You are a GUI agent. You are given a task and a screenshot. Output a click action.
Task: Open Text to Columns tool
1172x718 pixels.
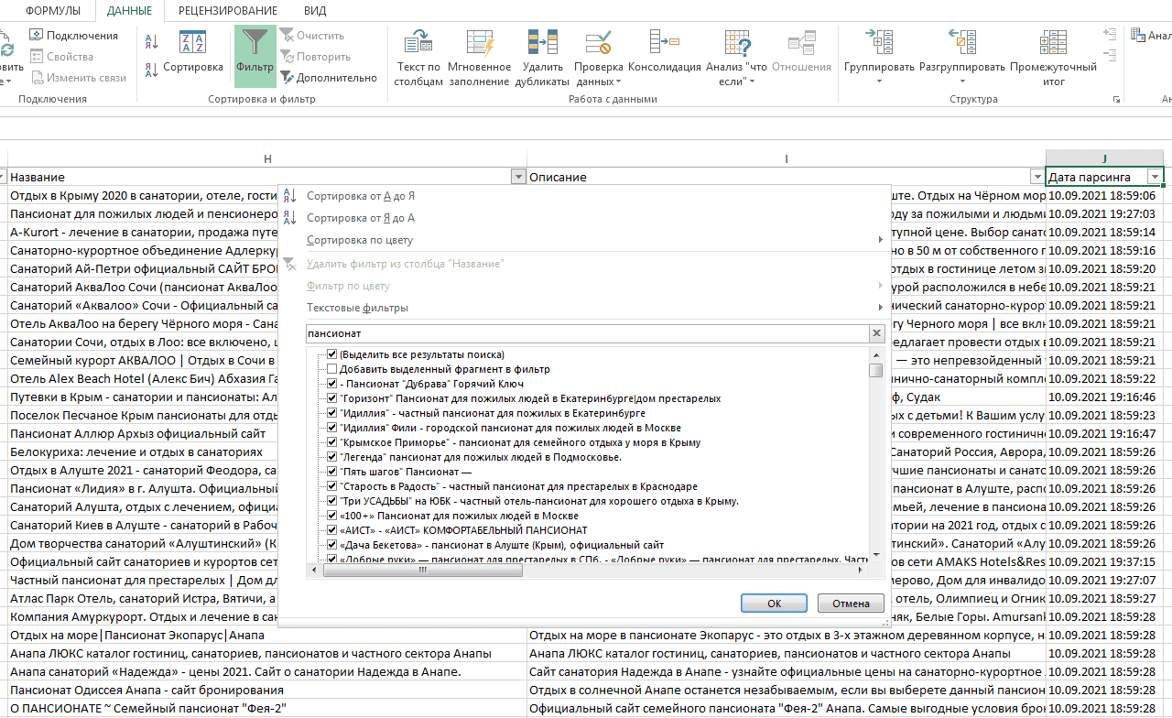click(x=418, y=58)
